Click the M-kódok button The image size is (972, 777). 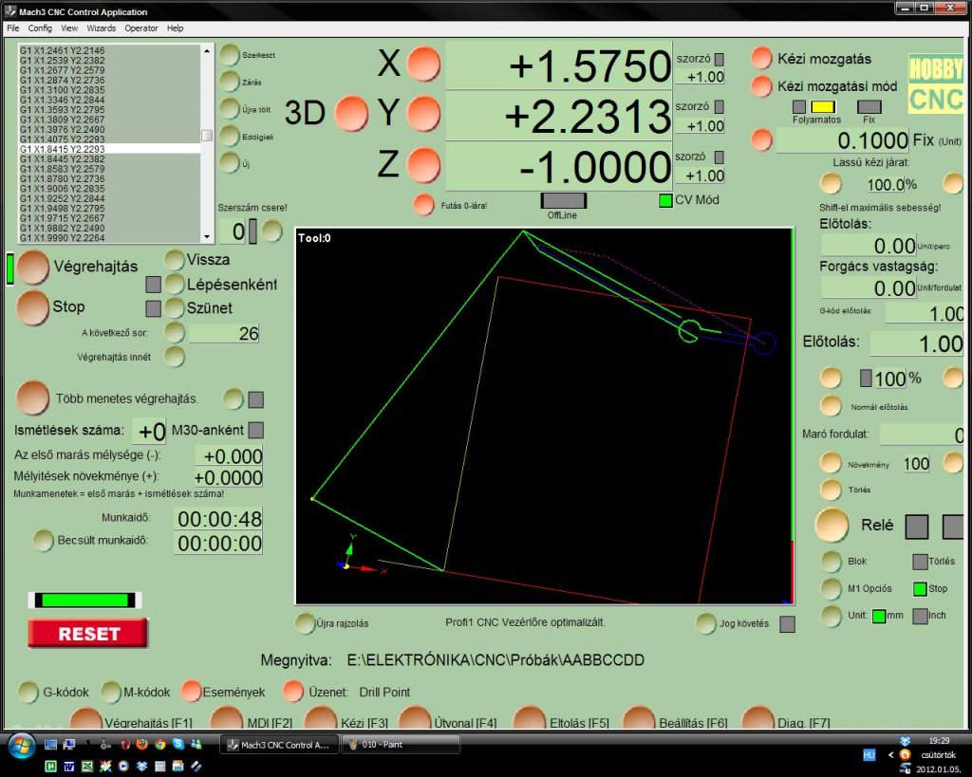tap(110, 693)
